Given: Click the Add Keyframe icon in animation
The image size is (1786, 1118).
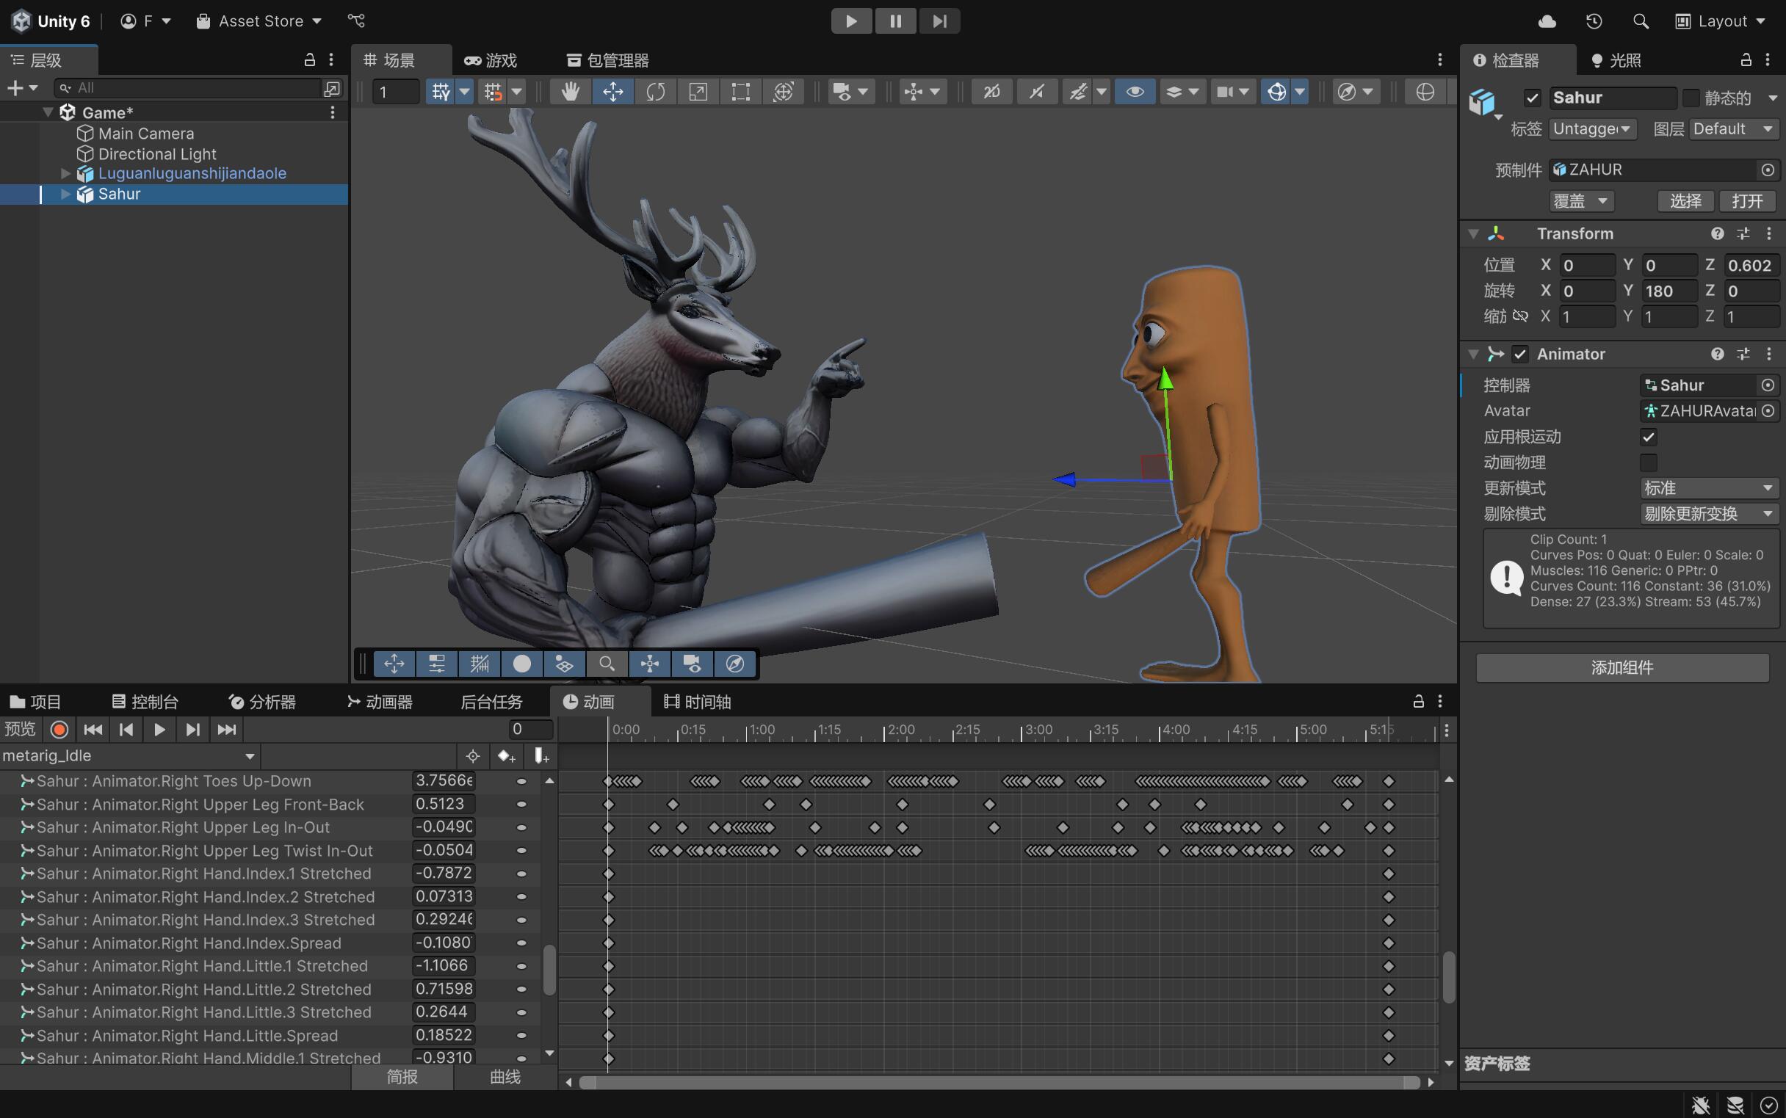Looking at the screenshot, I should pos(506,755).
